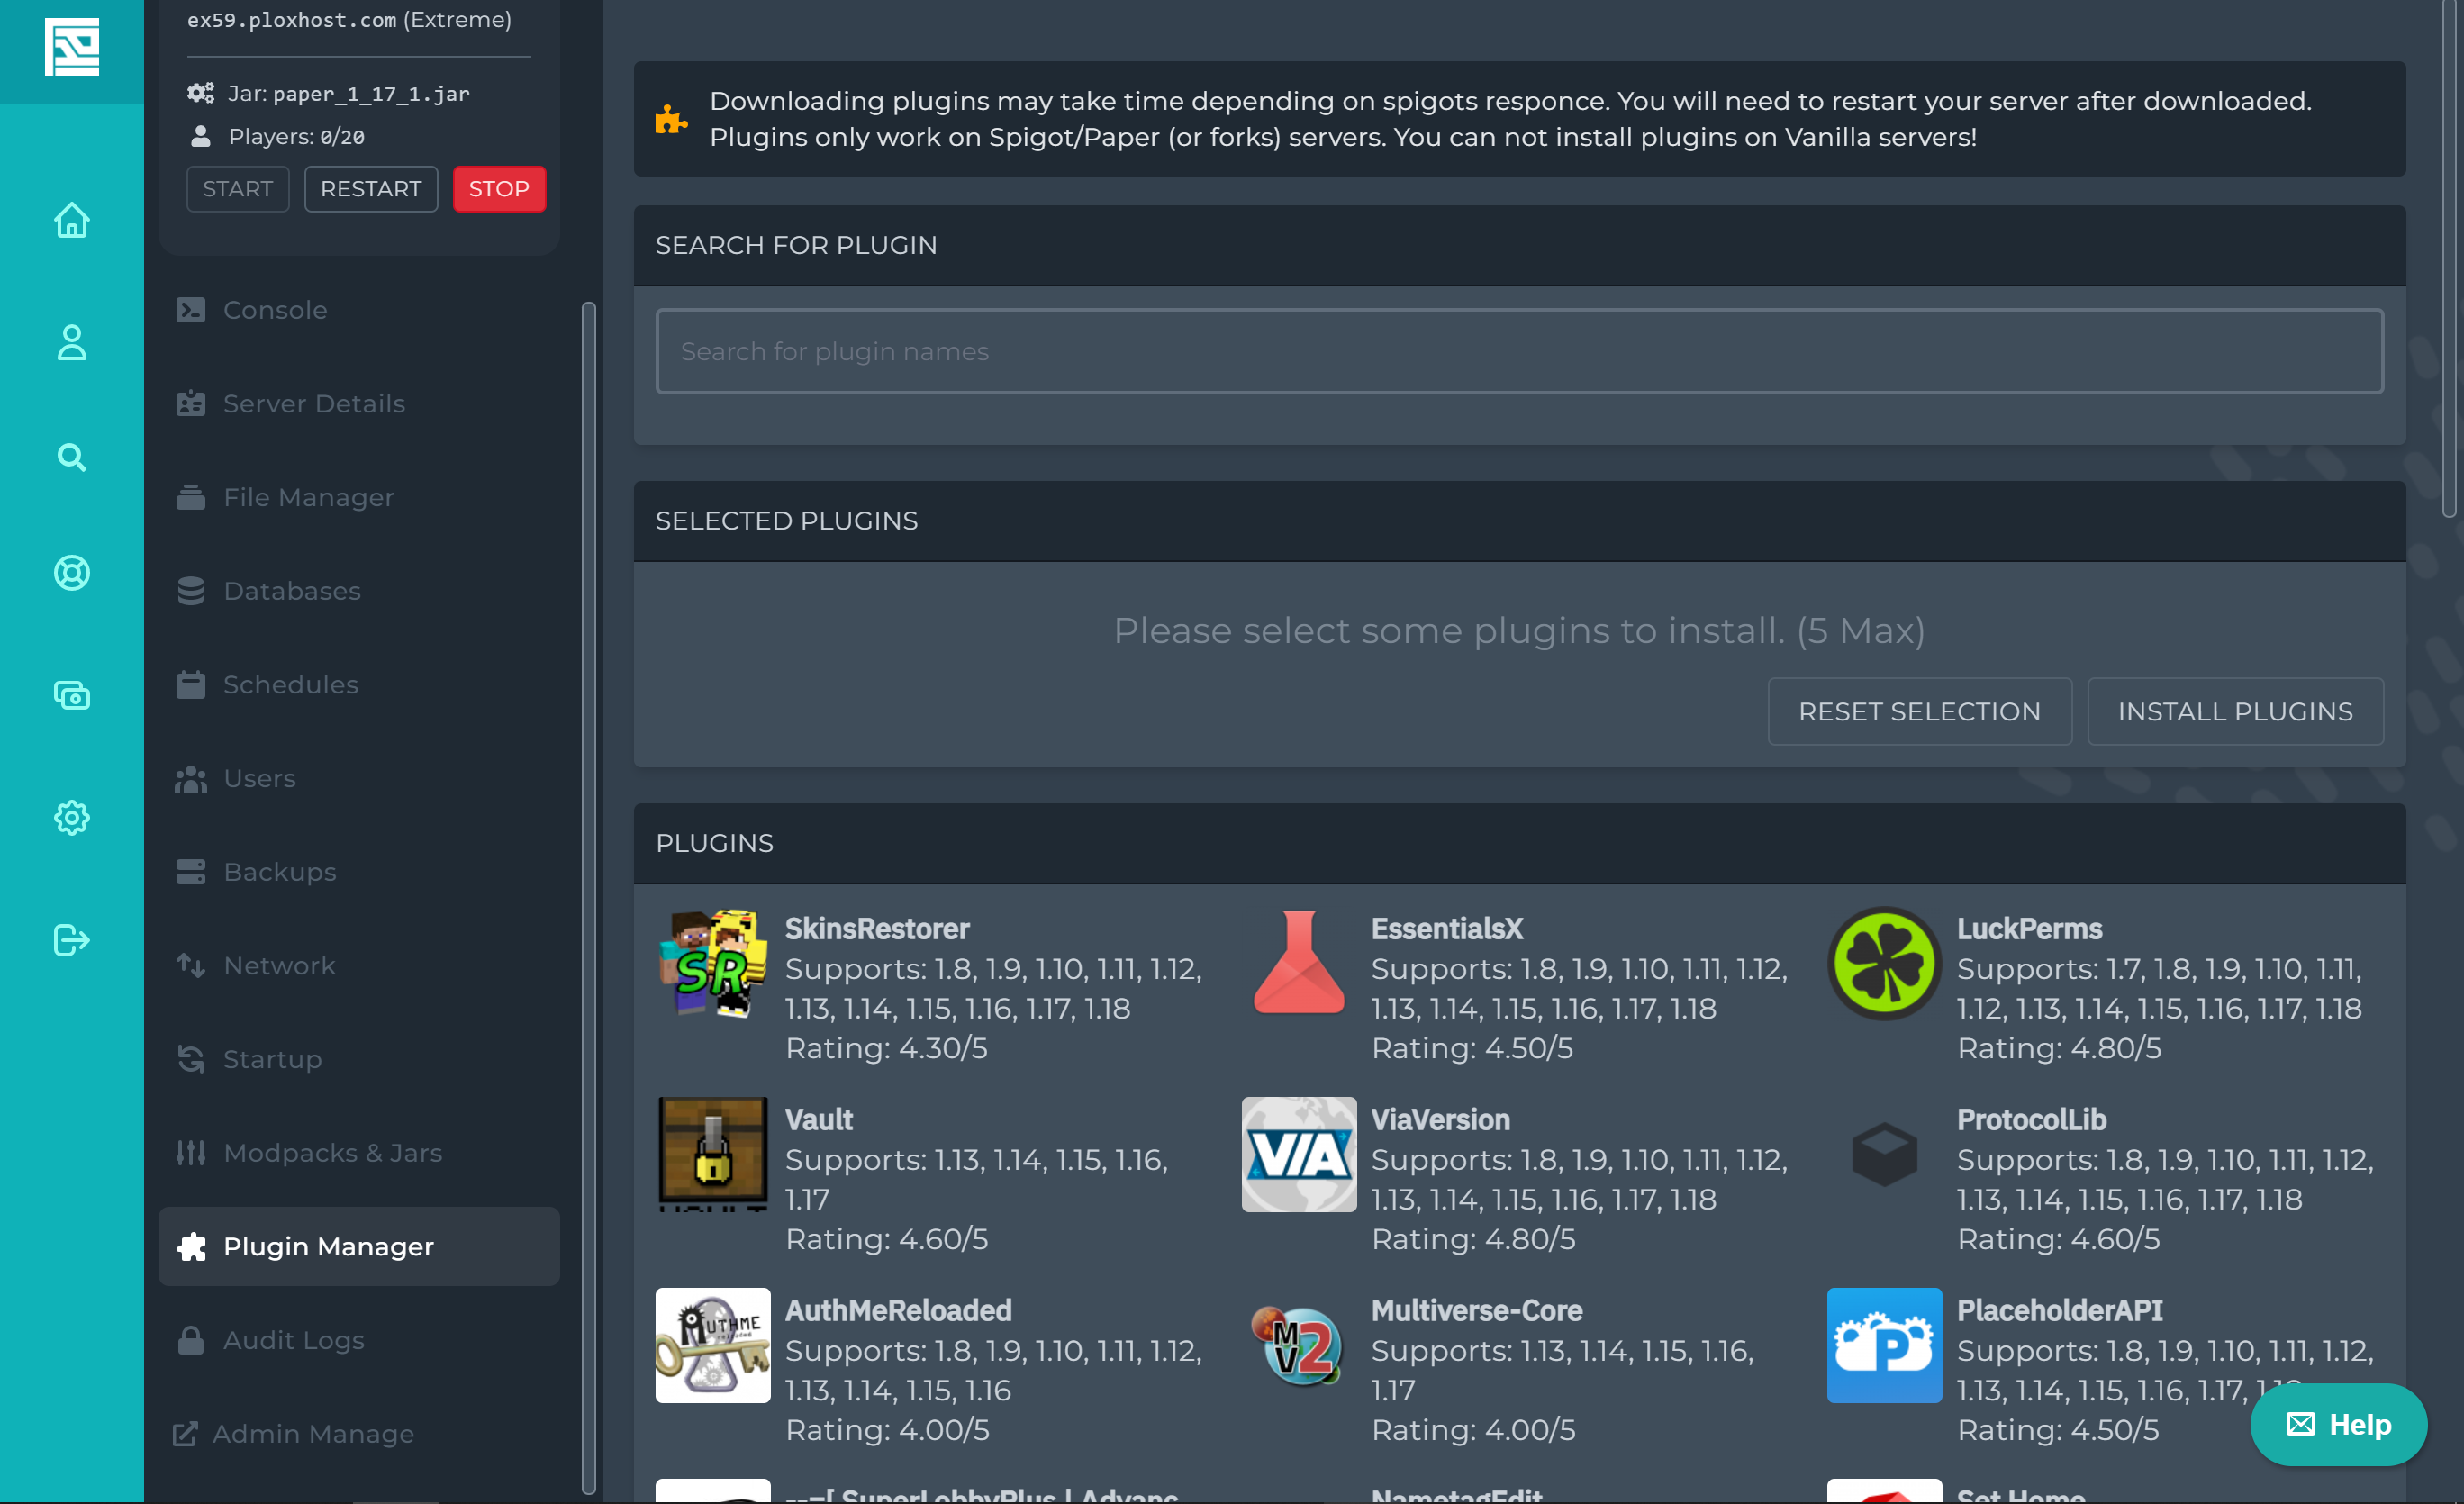Viewport: 2464px width, 1504px height.
Task: Click INSTALL PLUGINS button
Action: tap(2236, 712)
